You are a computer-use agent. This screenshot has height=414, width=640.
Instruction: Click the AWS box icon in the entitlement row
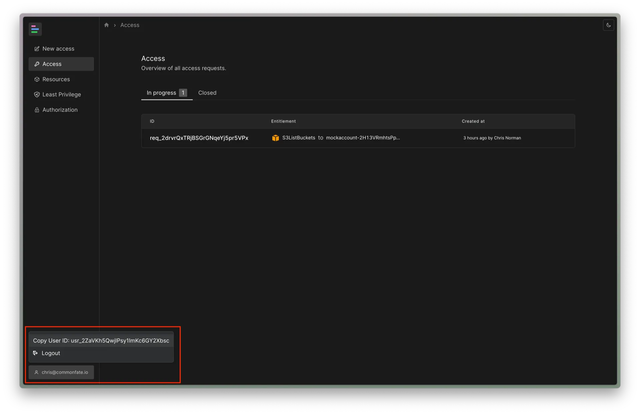coord(275,138)
